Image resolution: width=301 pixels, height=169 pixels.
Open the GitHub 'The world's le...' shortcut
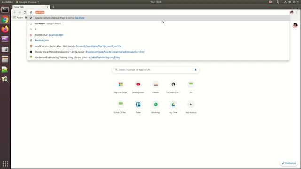tap(173, 87)
